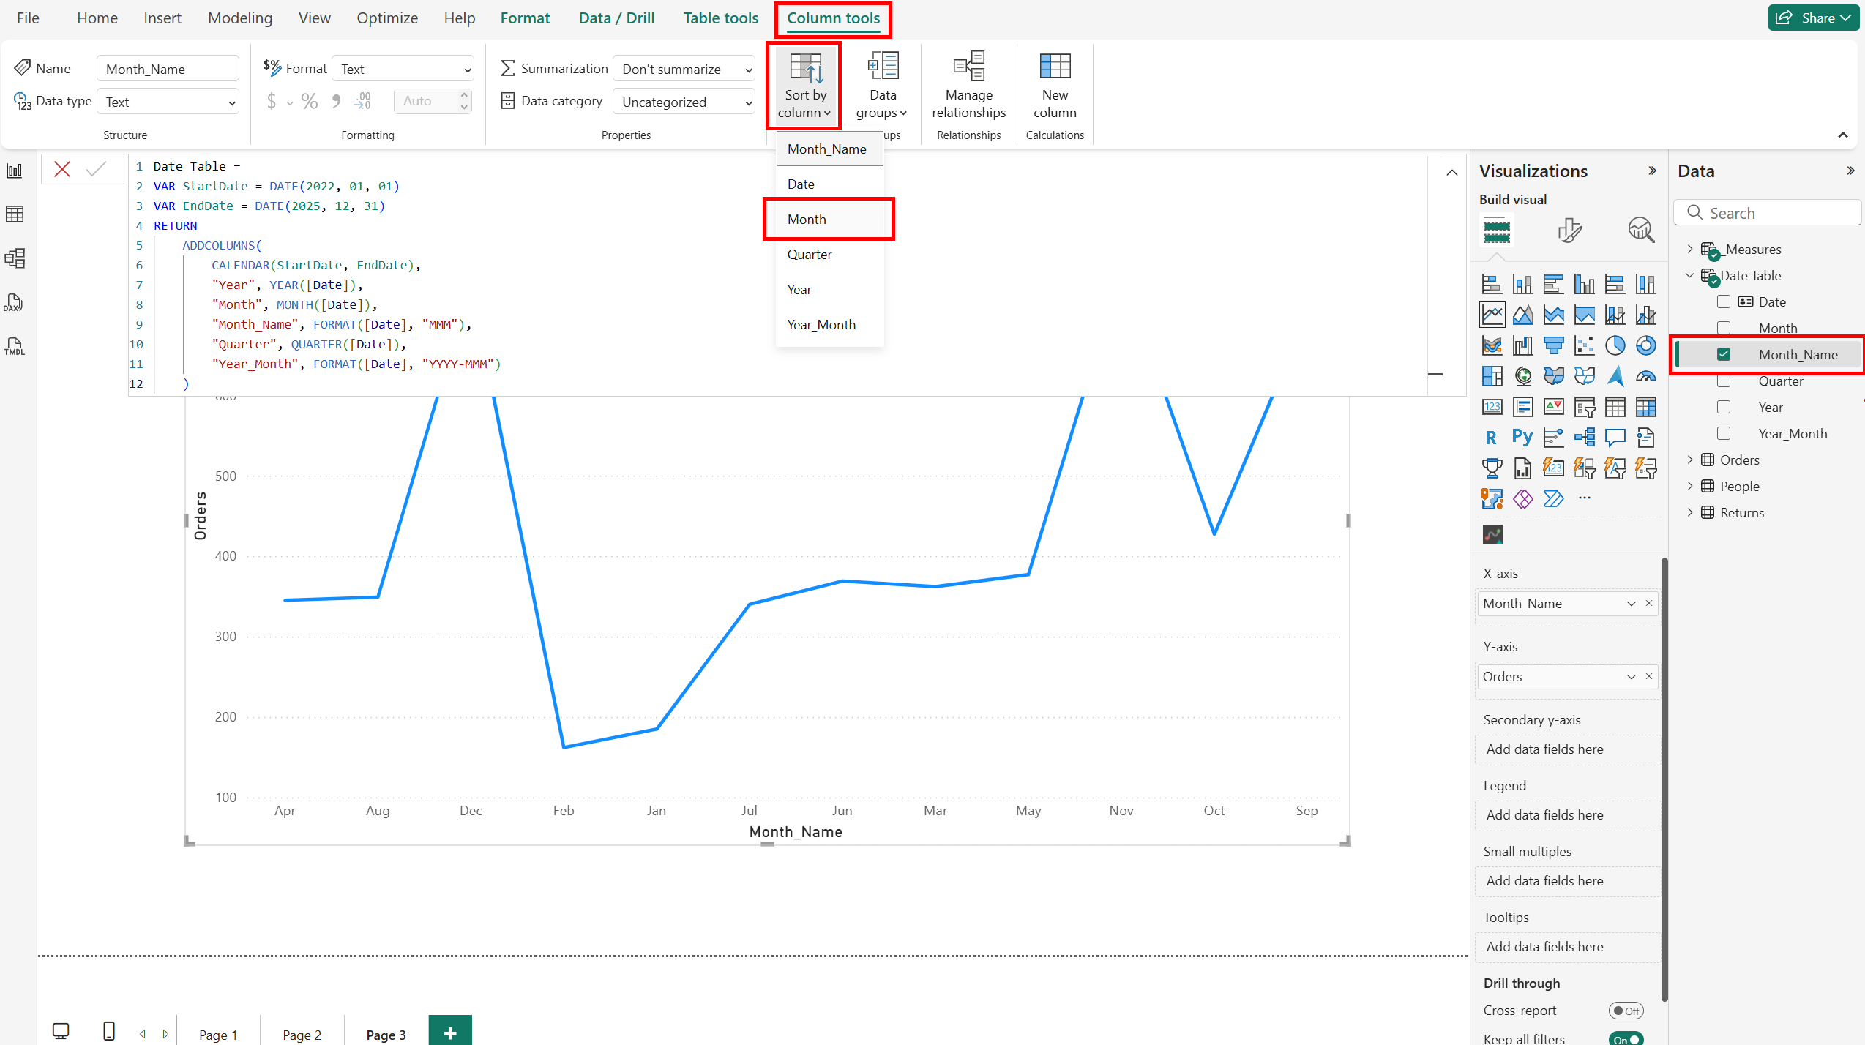Click the New column icon
1865x1045 pixels.
point(1054,67)
